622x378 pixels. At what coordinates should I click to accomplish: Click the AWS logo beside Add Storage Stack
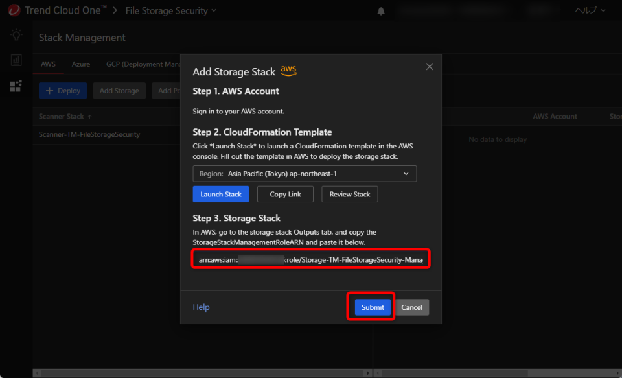288,70
